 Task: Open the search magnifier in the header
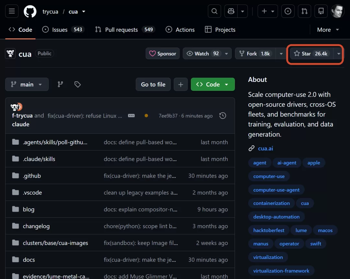click(x=214, y=11)
